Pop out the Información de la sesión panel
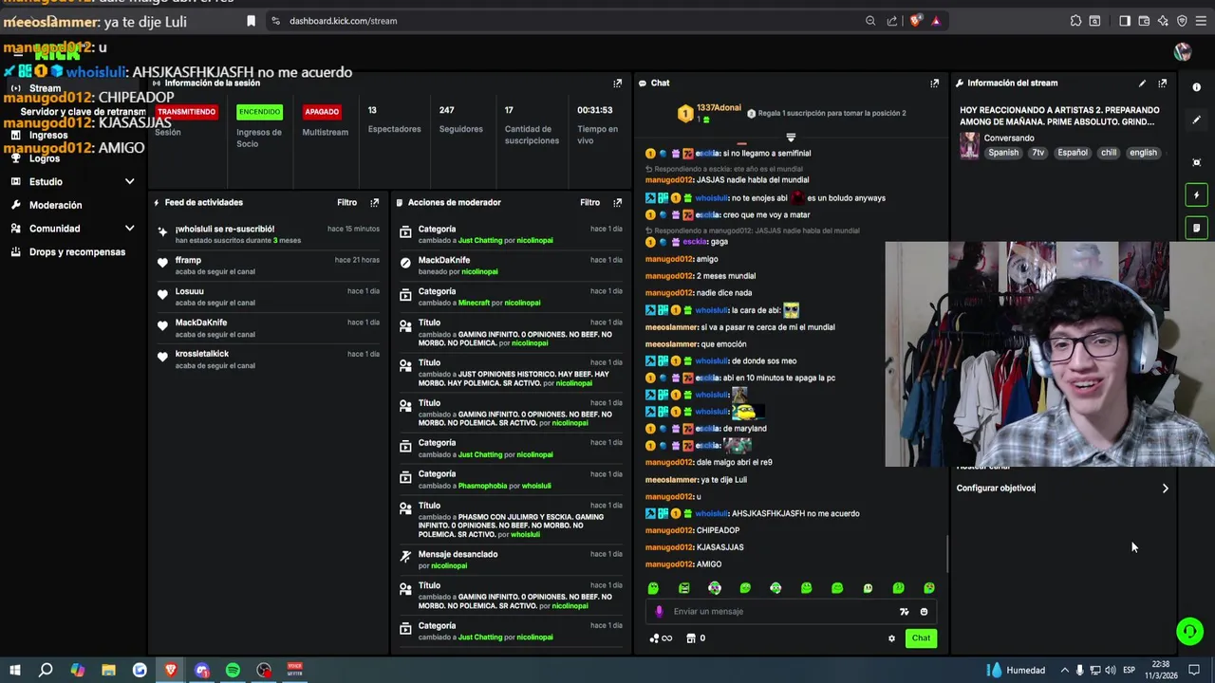The image size is (1215, 683). [617, 83]
